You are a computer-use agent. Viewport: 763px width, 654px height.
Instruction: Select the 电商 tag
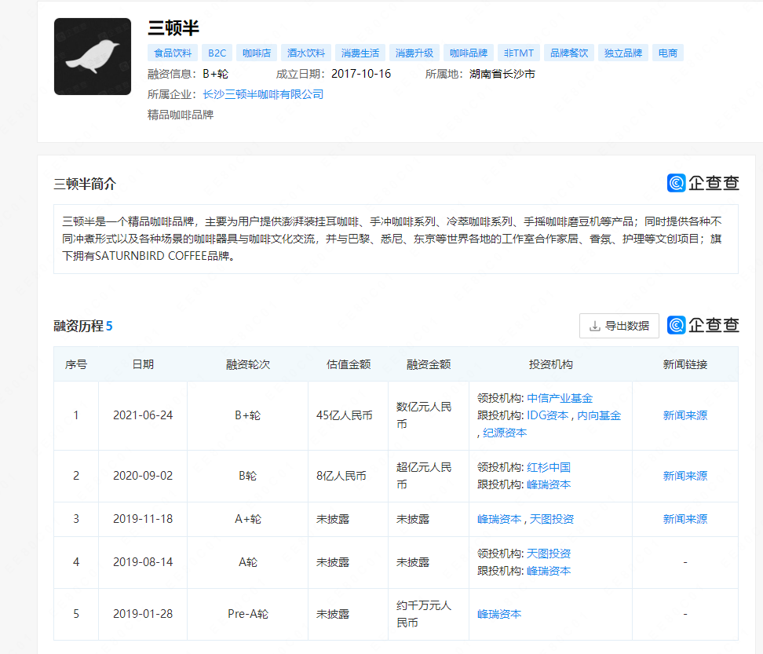pyautogui.click(x=668, y=52)
